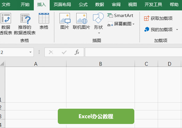
Task: Open the Name Box dropdown
Action: click(x=30, y=52)
